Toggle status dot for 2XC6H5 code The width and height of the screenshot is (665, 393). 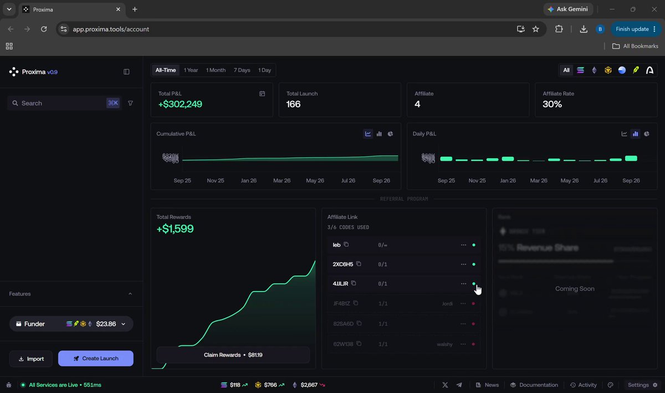tap(474, 264)
